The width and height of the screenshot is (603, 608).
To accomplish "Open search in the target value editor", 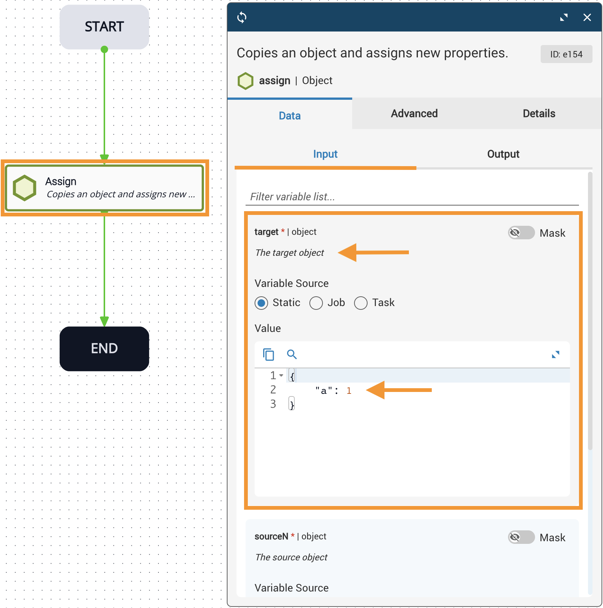I will pyautogui.click(x=292, y=354).
